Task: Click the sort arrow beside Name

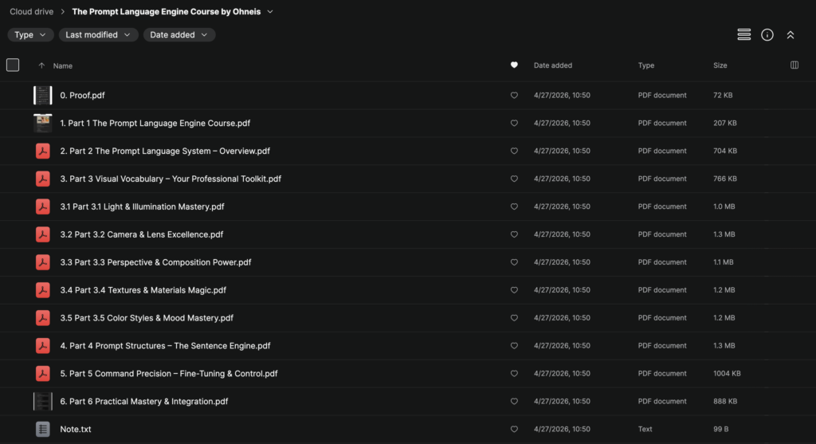Action: [41, 65]
